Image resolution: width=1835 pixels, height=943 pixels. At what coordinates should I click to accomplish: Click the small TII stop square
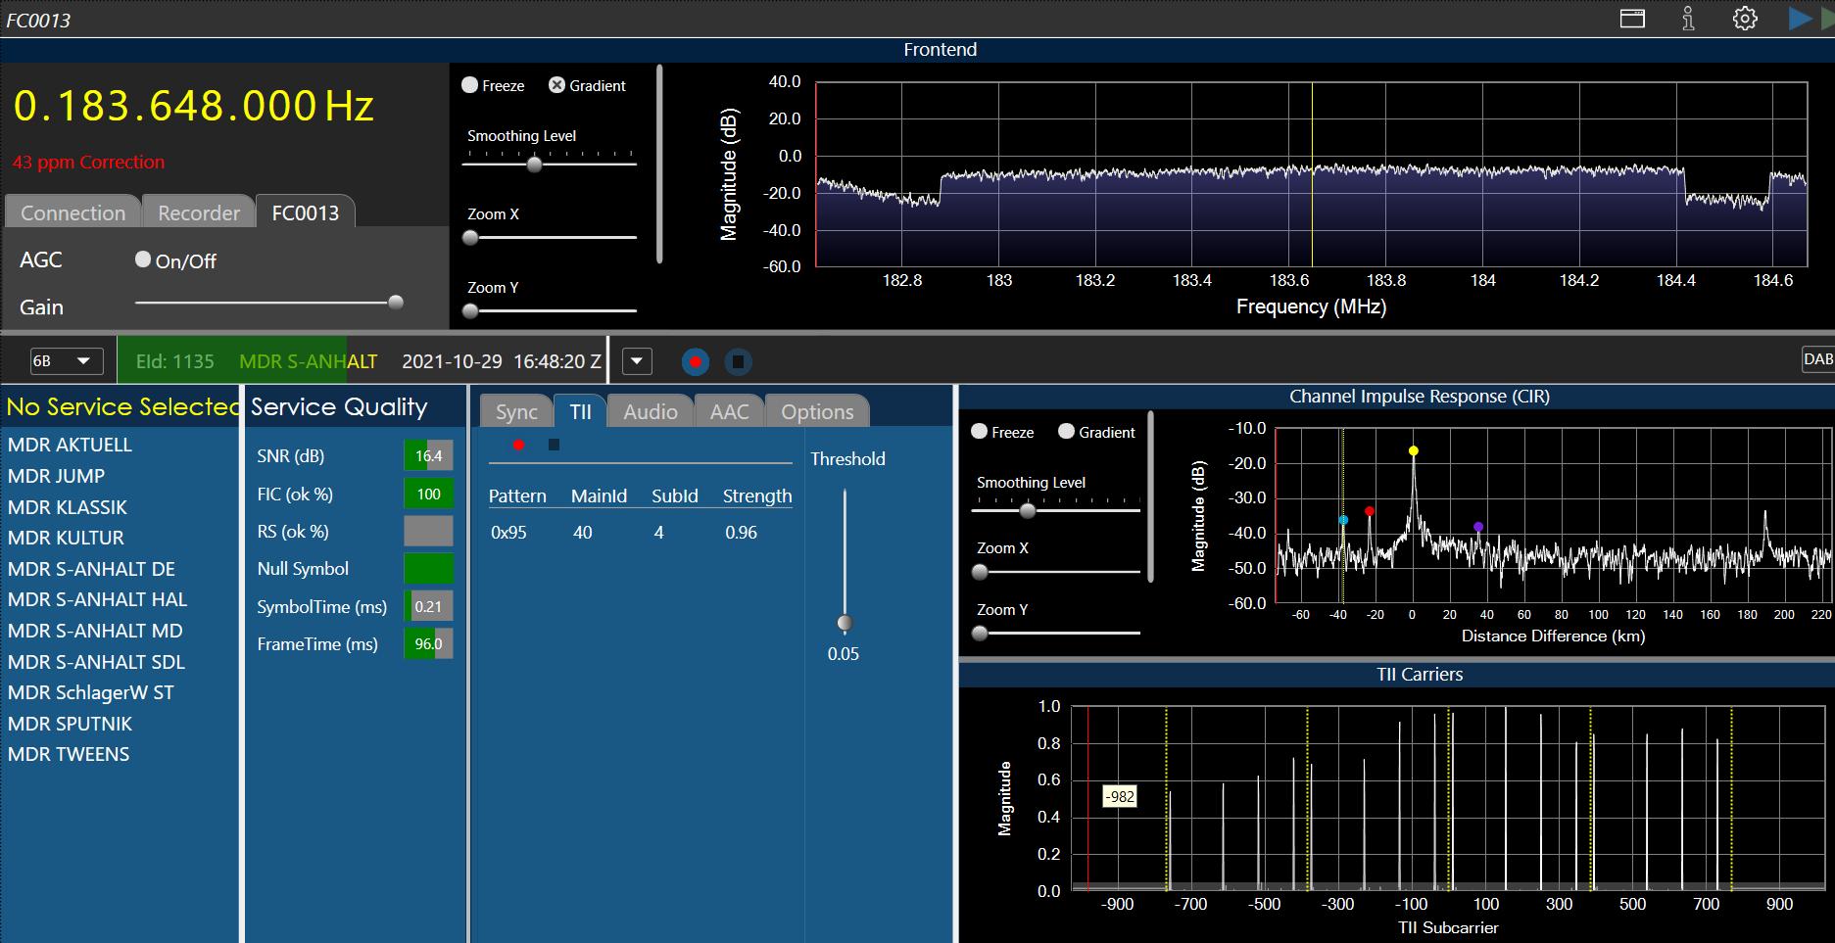554,445
